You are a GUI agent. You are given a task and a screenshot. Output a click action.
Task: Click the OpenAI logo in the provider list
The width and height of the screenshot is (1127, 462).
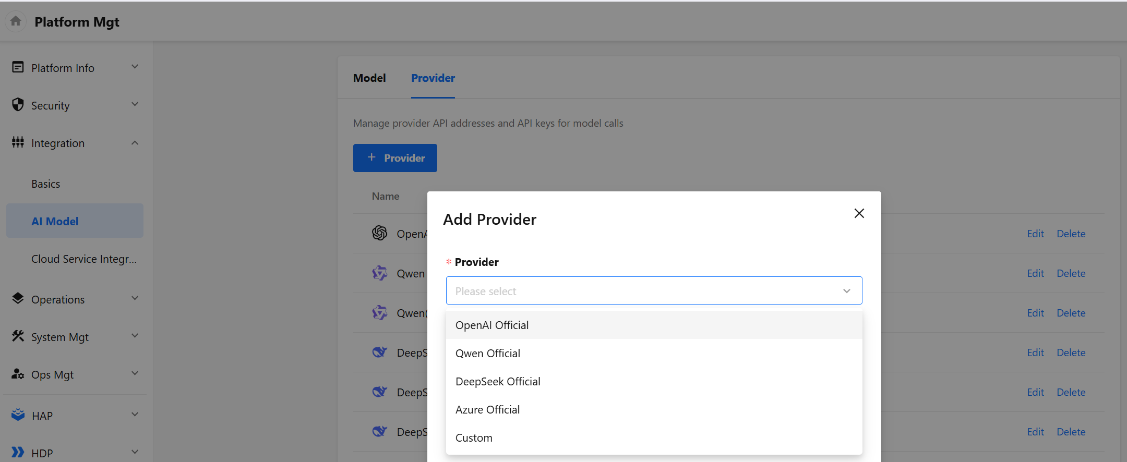379,233
